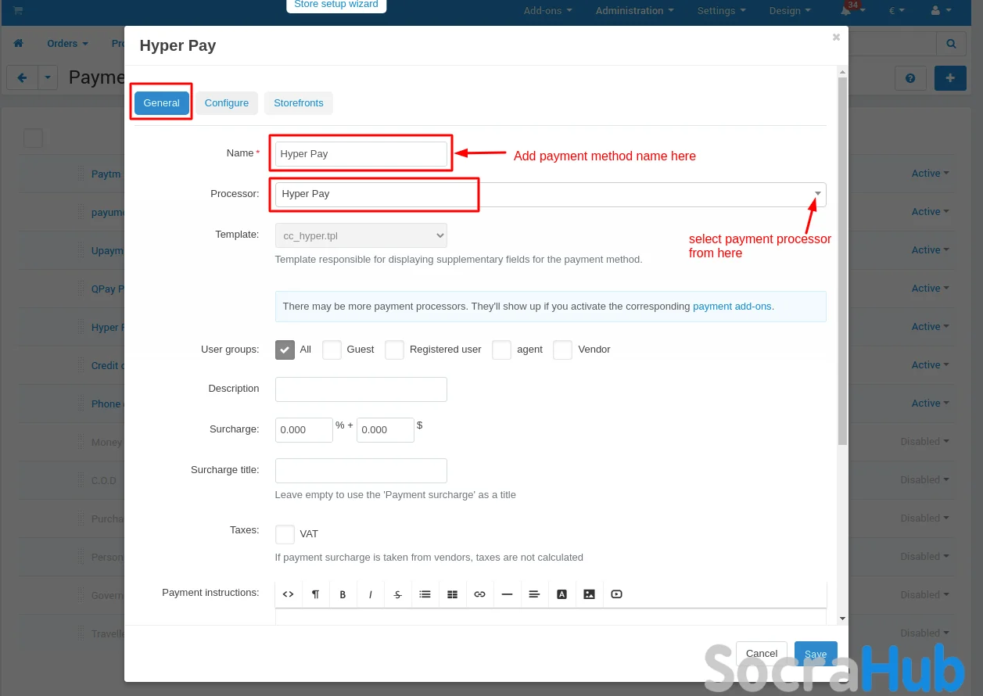Toggle the All user group checkbox
983x696 pixels.
click(x=285, y=350)
